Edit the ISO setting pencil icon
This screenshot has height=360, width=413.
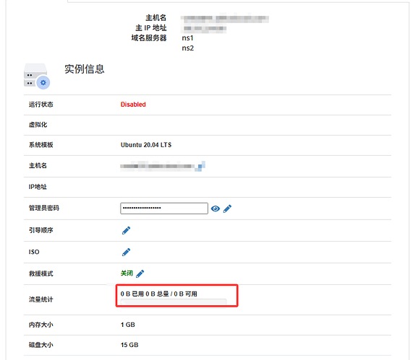tap(126, 252)
